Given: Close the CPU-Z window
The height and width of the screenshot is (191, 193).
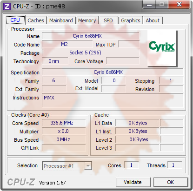Looking at the screenshot, I should [x=179, y=5].
